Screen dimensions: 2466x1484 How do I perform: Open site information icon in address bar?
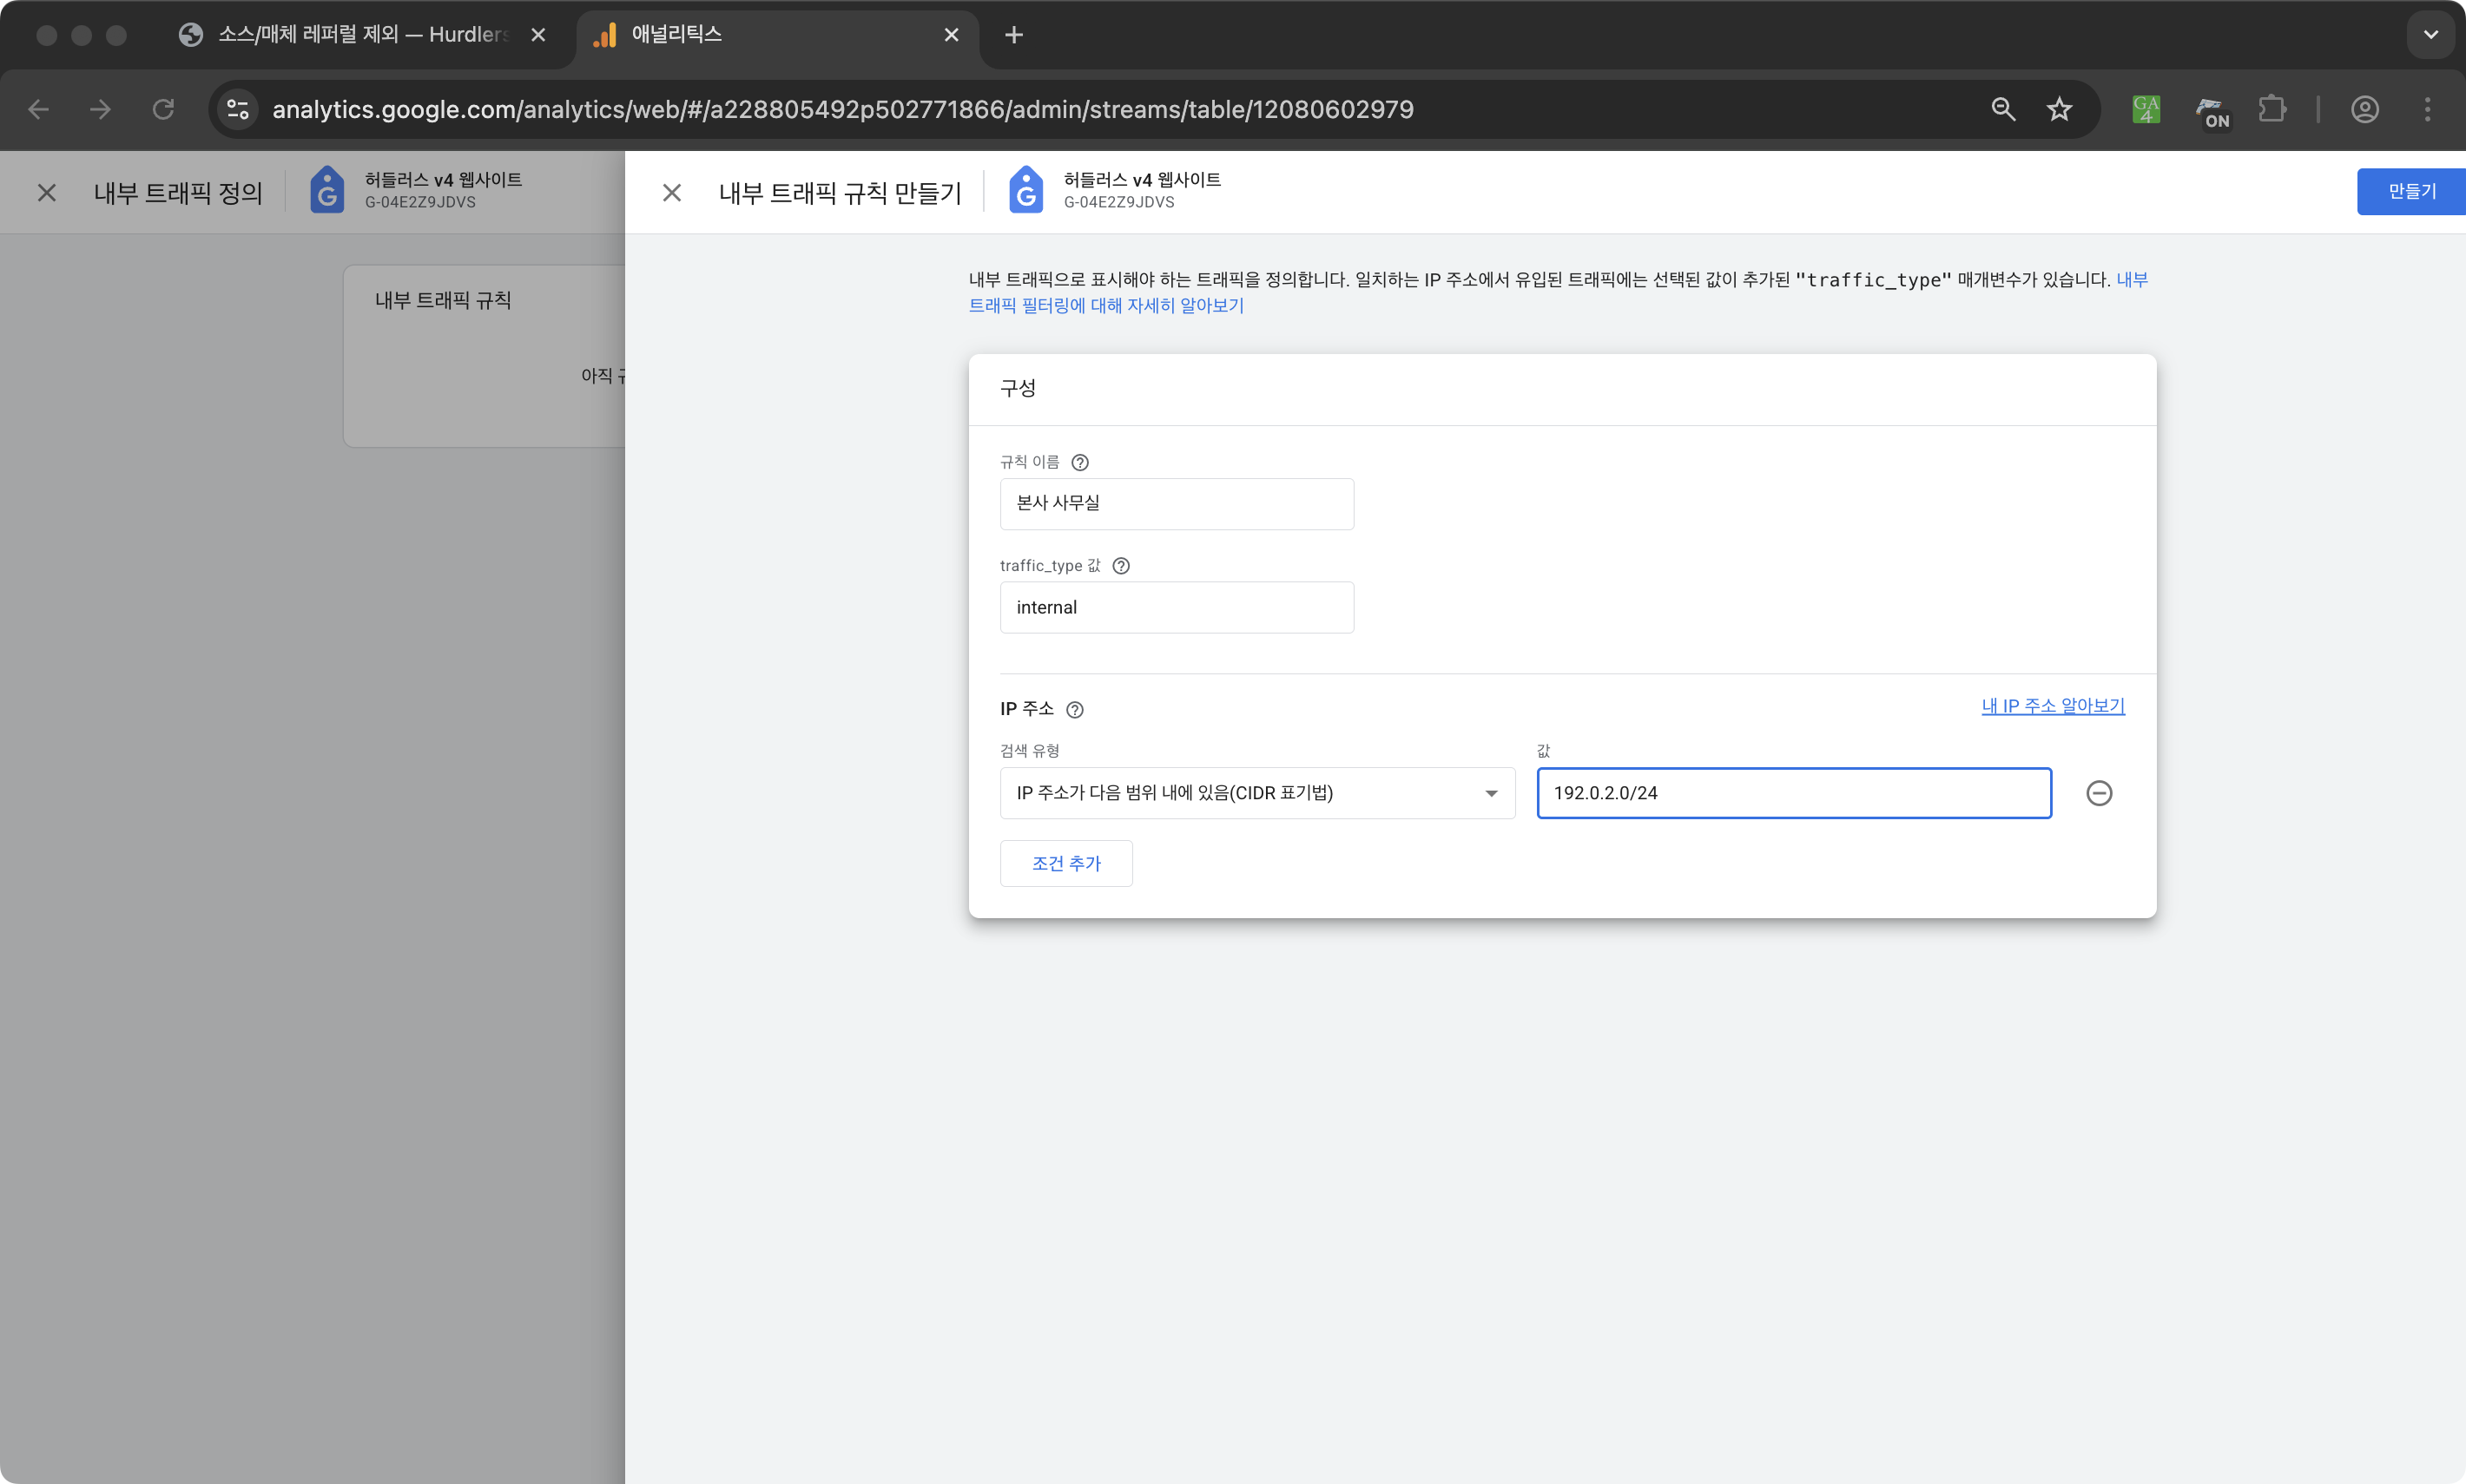tap(237, 109)
